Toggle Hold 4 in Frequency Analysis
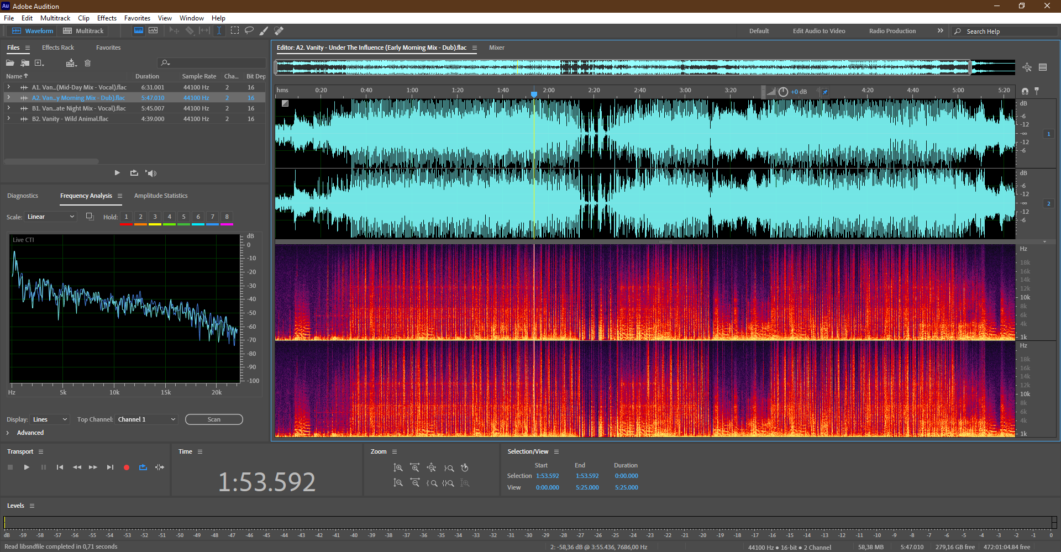This screenshot has width=1061, height=552. coord(170,217)
